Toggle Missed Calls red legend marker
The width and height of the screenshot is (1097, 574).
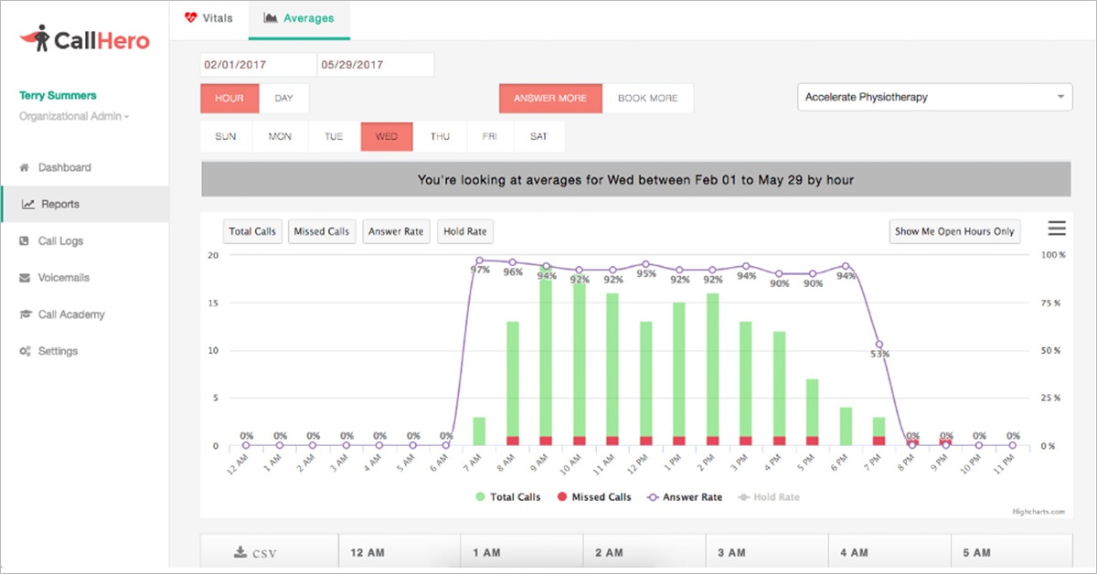coord(562,497)
